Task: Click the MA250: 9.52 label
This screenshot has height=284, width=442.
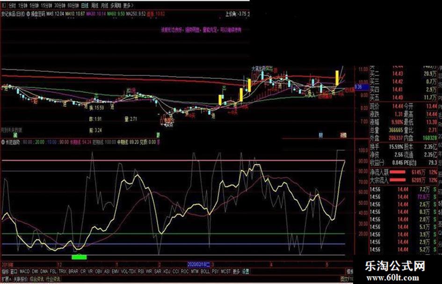Action: (136, 14)
